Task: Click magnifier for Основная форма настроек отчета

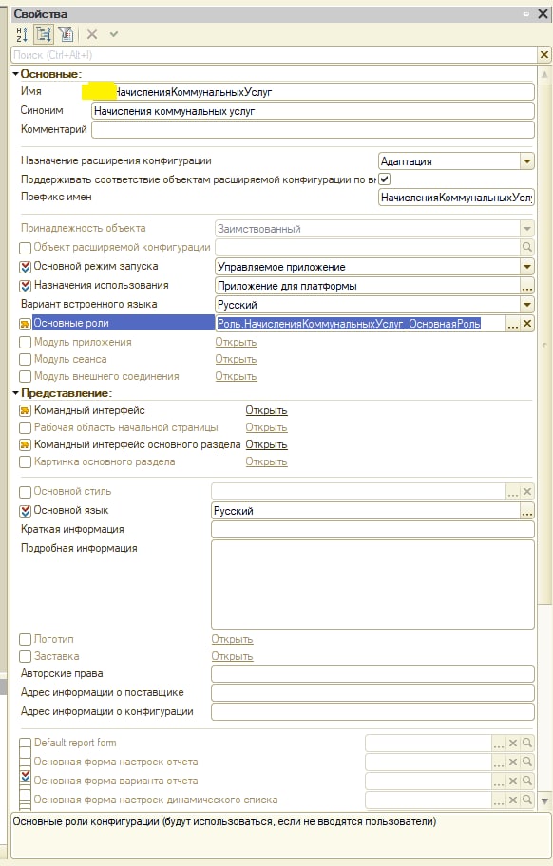Action: [x=527, y=762]
